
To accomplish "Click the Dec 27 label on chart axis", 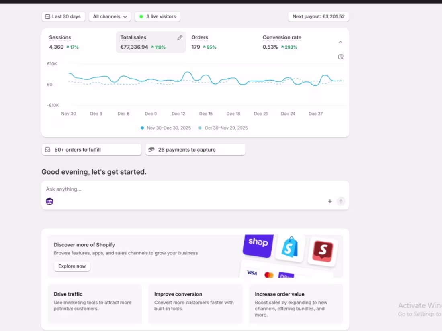I will click(316, 114).
